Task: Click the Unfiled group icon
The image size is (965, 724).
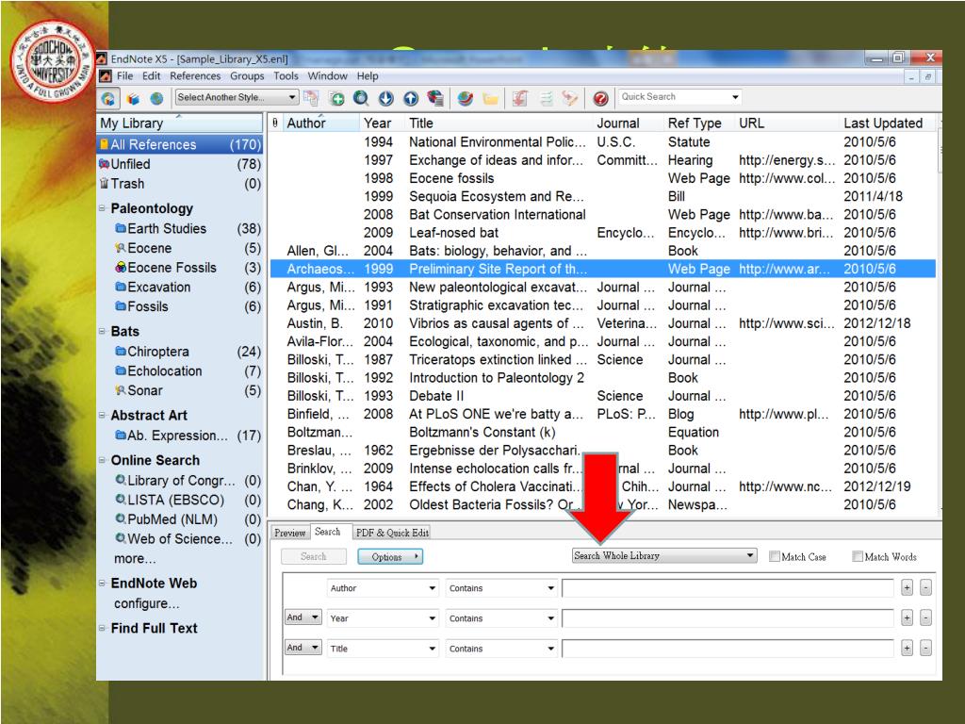Action: point(104,164)
